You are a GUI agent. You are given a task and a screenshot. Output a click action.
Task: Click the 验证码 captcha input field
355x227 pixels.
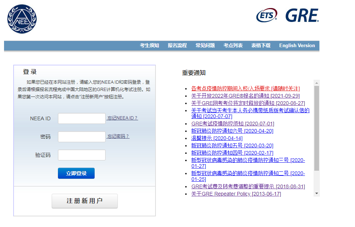(x=82, y=155)
